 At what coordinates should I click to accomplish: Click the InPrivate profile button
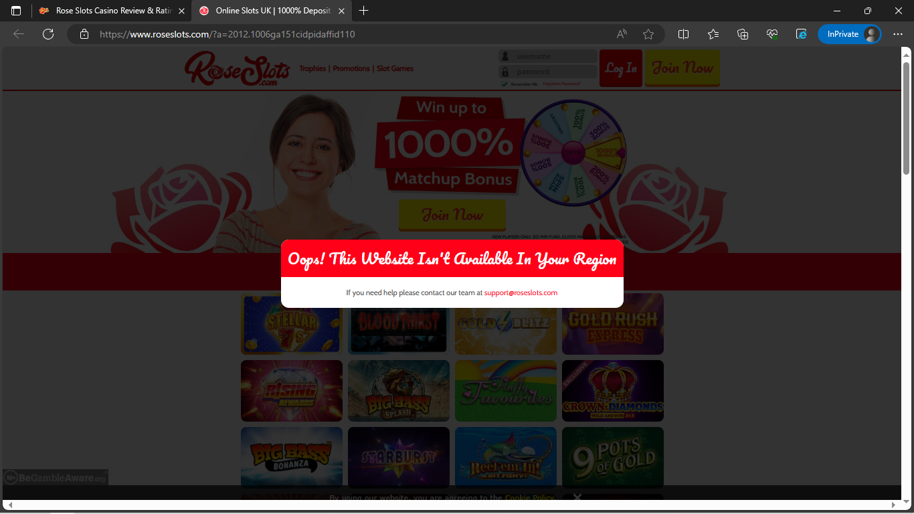click(849, 34)
